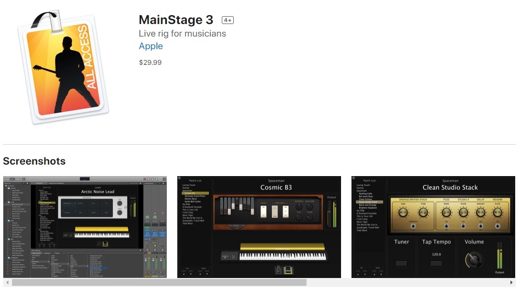This screenshot has width=522, height=290.
Task: Click the organ drawbars on Cosmic B3
Action: click(x=237, y=206)
